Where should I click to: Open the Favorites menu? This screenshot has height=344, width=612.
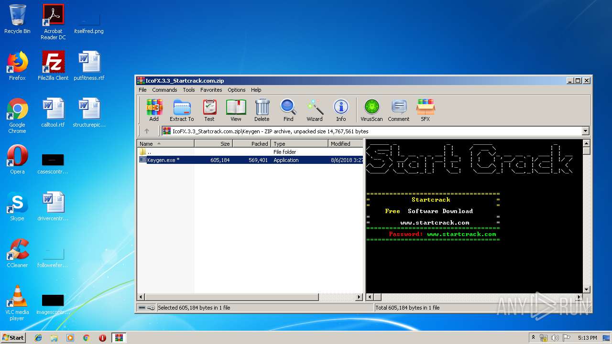211,90
